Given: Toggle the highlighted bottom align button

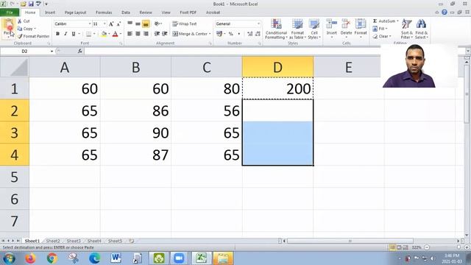Looking at the screenshot, I should [146, 24].
